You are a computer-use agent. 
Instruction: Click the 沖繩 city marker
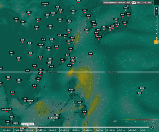(x=90, y=56)
